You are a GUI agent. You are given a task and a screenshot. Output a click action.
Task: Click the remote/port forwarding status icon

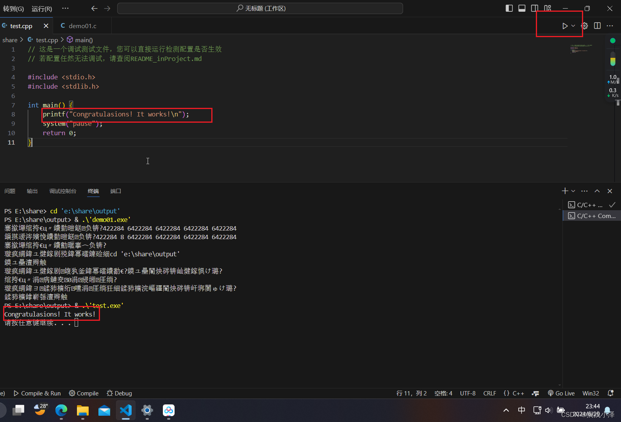[535, 393]
